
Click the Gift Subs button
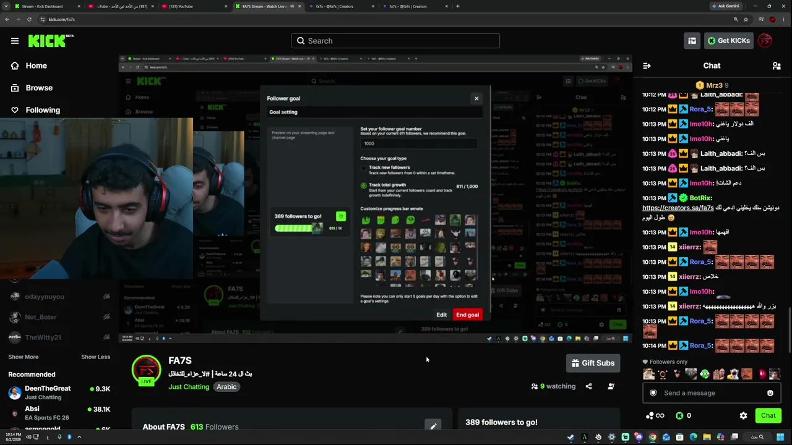593,363
